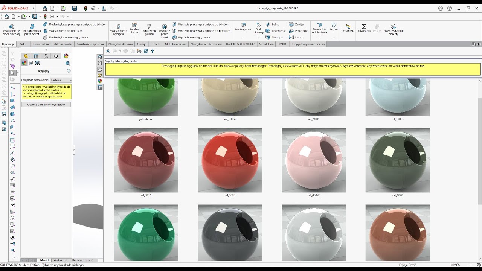The height and width of the screenshot is (271, 482).
Task: Click the Wyciągnięcie dodania/bazy extrude tool
Action: click(11, 30)
